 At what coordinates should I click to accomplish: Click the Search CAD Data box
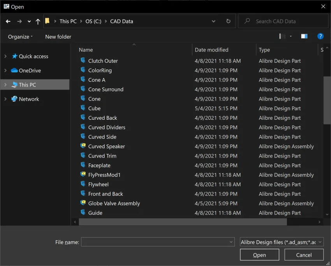283,21
